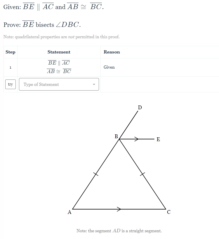
Task: Select the Given reason text
Action: (109, 67)
